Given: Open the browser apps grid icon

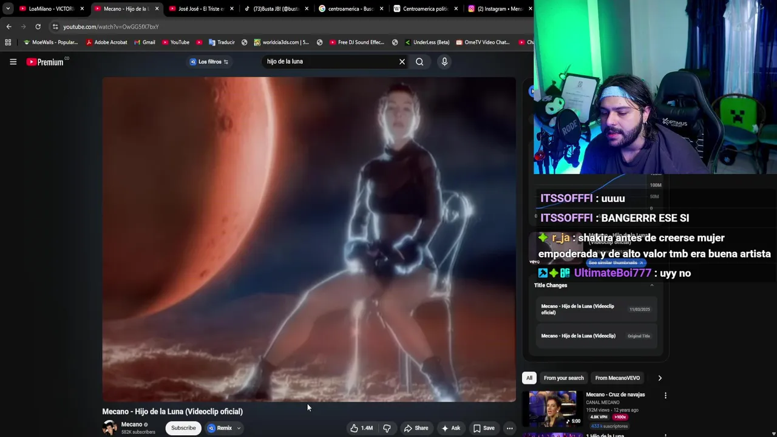Looking at the screenshot, I should click(8, 42).
